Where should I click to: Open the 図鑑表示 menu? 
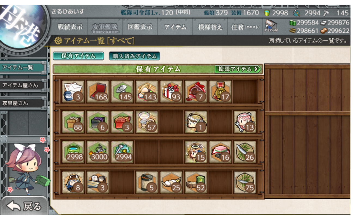click(x=140, y=27)
